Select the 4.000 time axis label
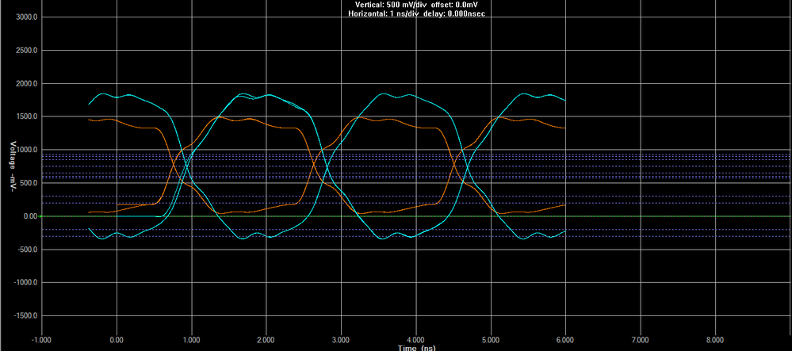The image size is (792, 351). 415,341
